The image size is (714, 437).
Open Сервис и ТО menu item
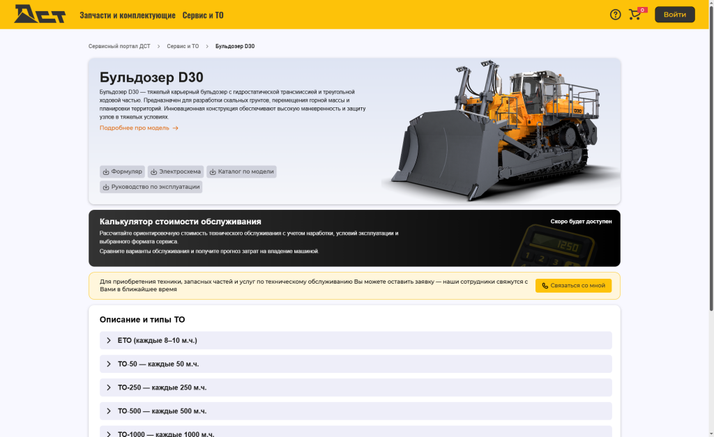point(203,15)
